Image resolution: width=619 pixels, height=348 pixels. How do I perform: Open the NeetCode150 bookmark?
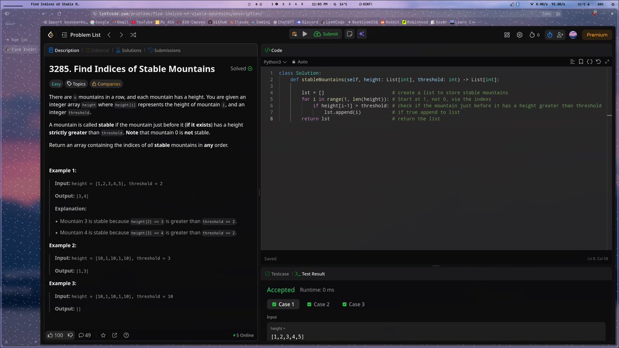(364, 22)
